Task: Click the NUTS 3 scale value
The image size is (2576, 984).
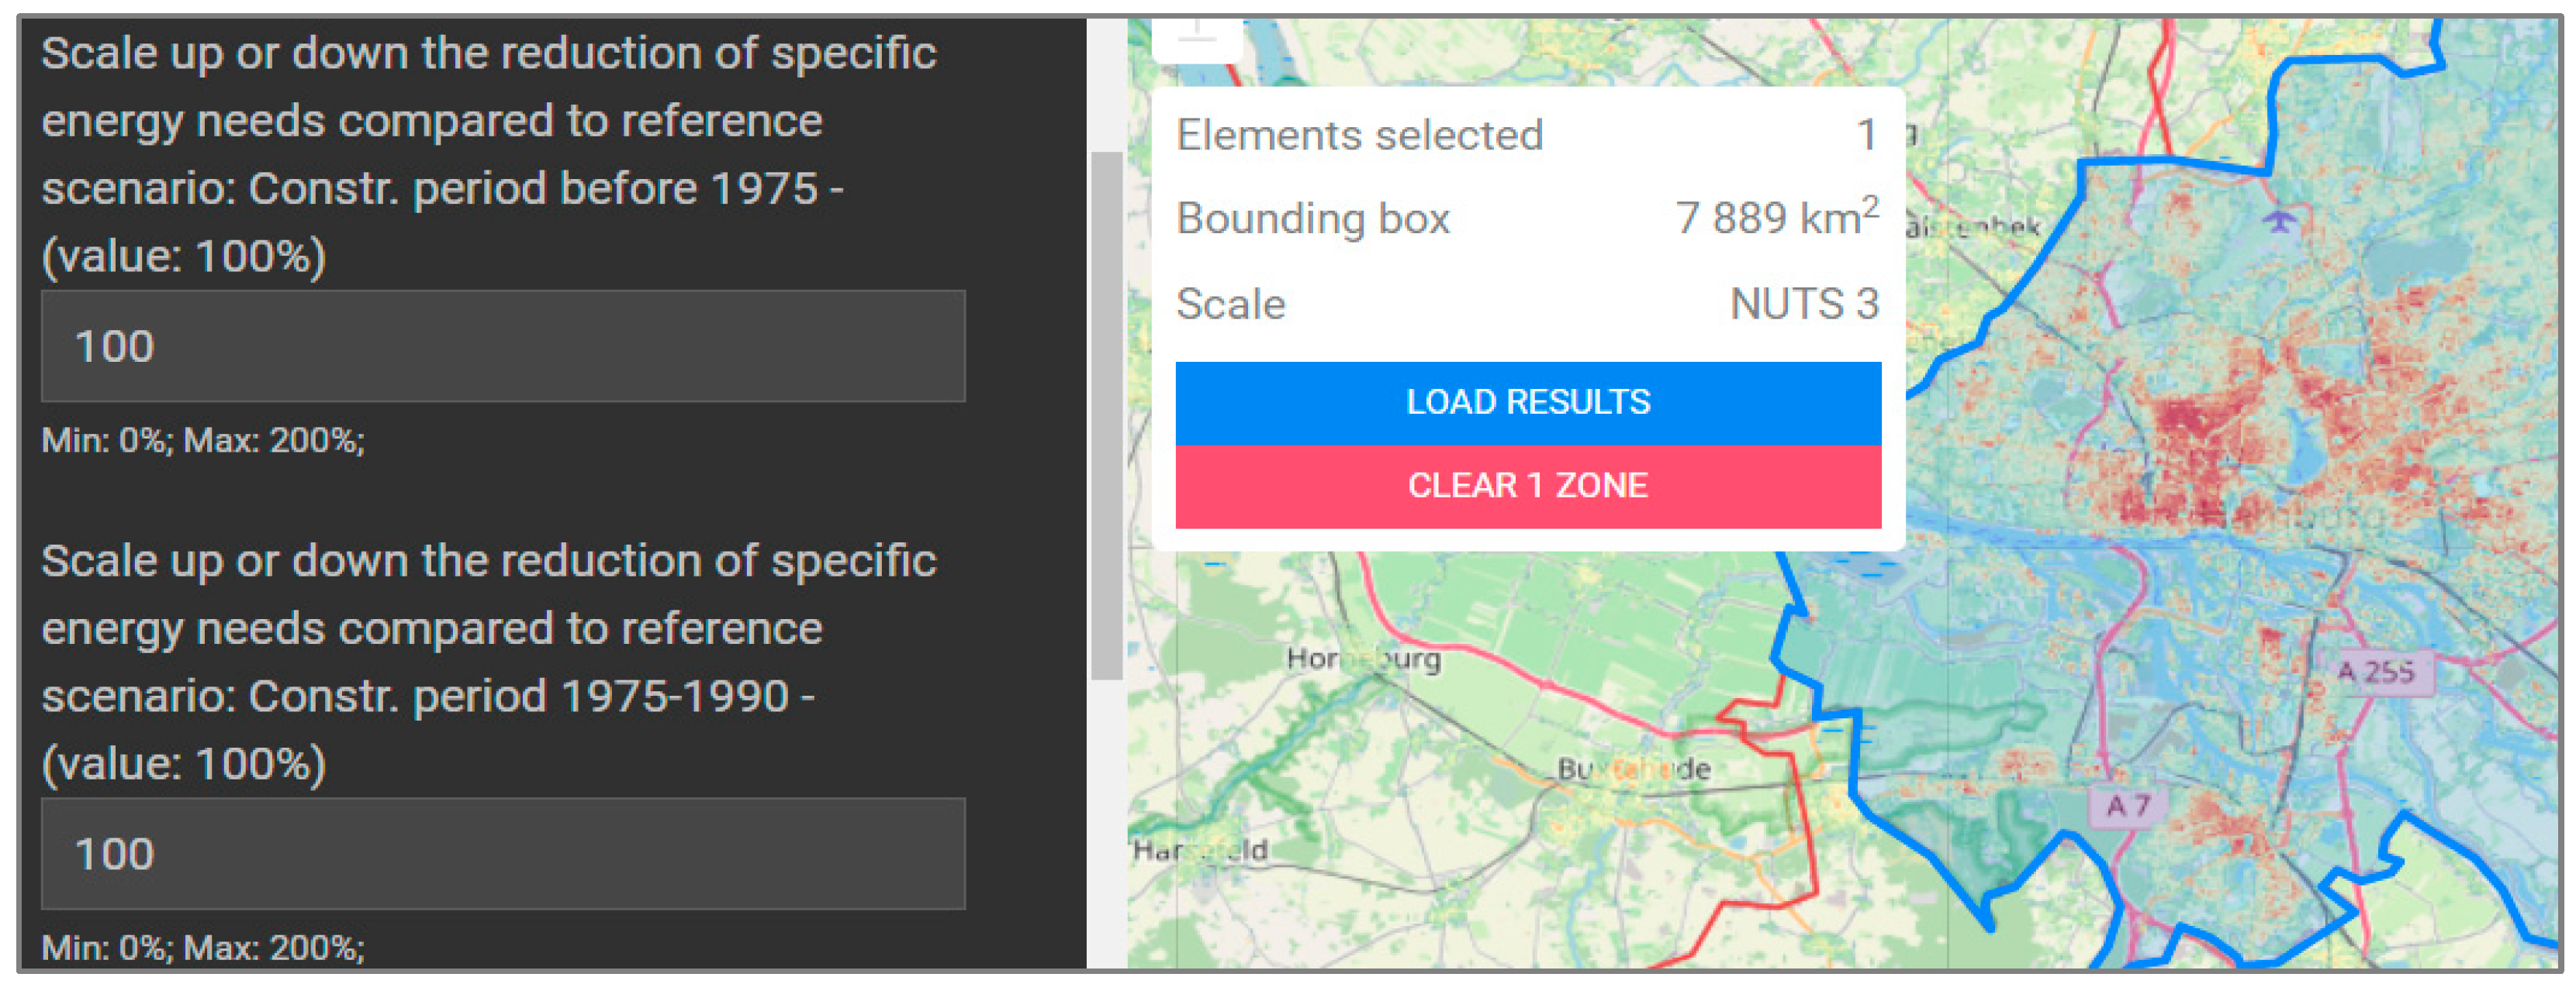Action: (x=1804, y=304)
